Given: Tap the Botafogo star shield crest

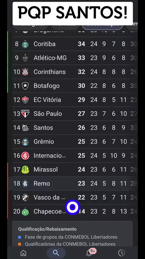Looking at the screenshot, I should pyautogui.click(x=25, y=86).
